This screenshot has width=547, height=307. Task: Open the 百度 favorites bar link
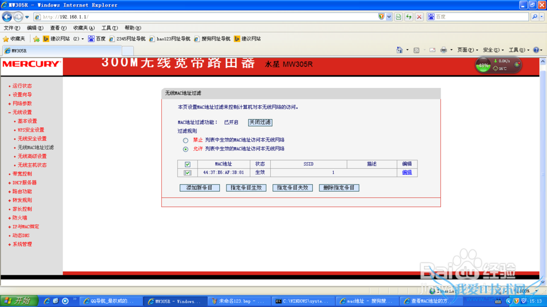[97, 39]
